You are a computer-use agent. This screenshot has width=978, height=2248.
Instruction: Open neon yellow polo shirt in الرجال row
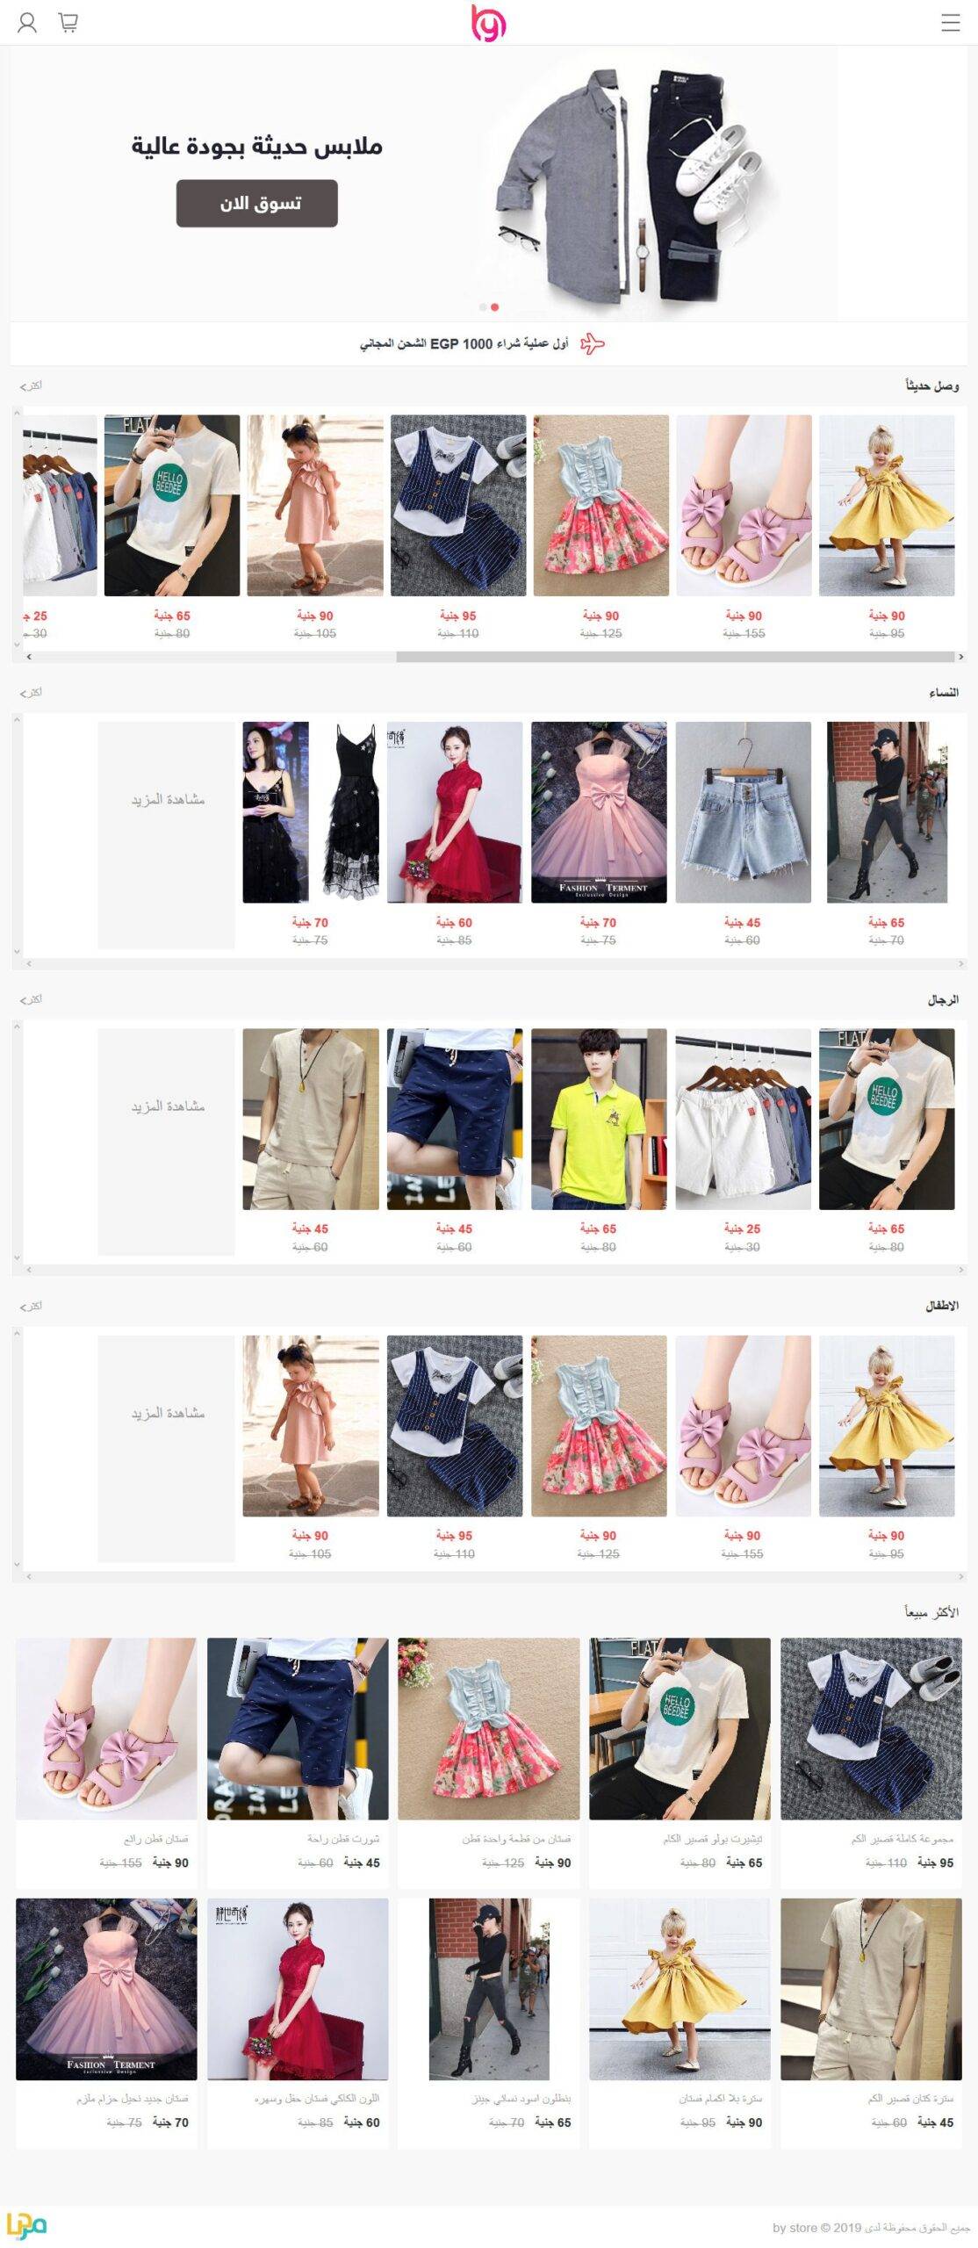pyautogui.click(x=599, y=1119)
